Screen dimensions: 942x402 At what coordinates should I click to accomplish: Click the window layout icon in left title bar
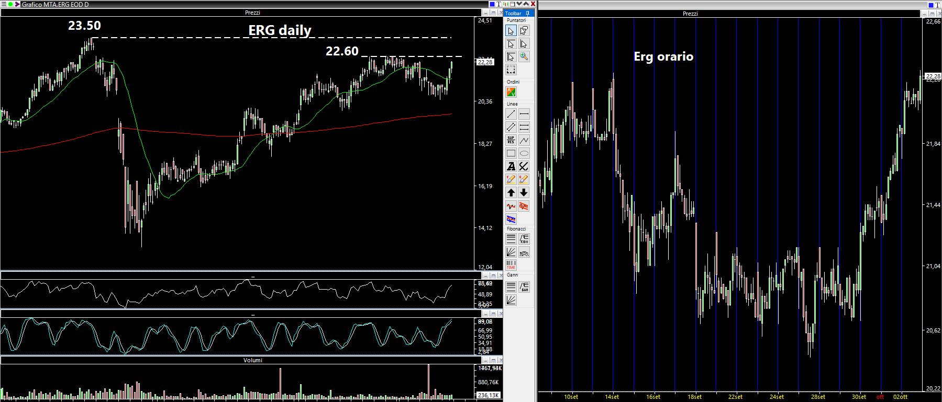click(x=513, y=4)
